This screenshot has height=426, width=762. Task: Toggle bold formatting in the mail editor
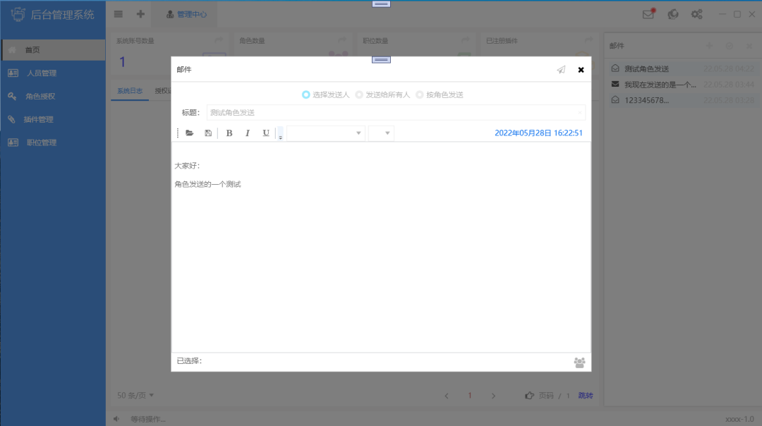[229, 133]
